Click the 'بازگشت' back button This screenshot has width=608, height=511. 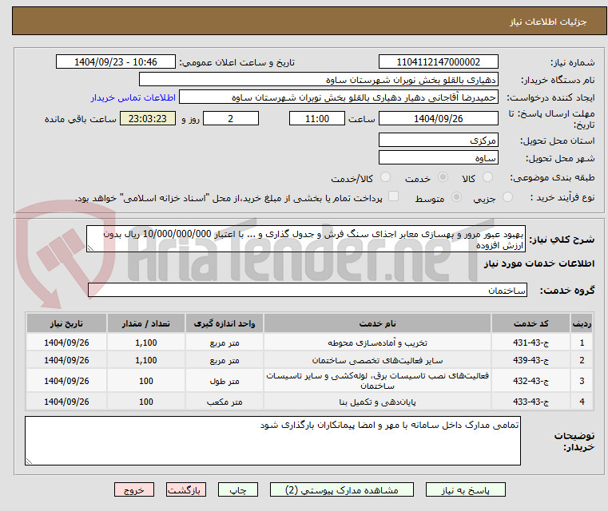[x=185, y=489]
